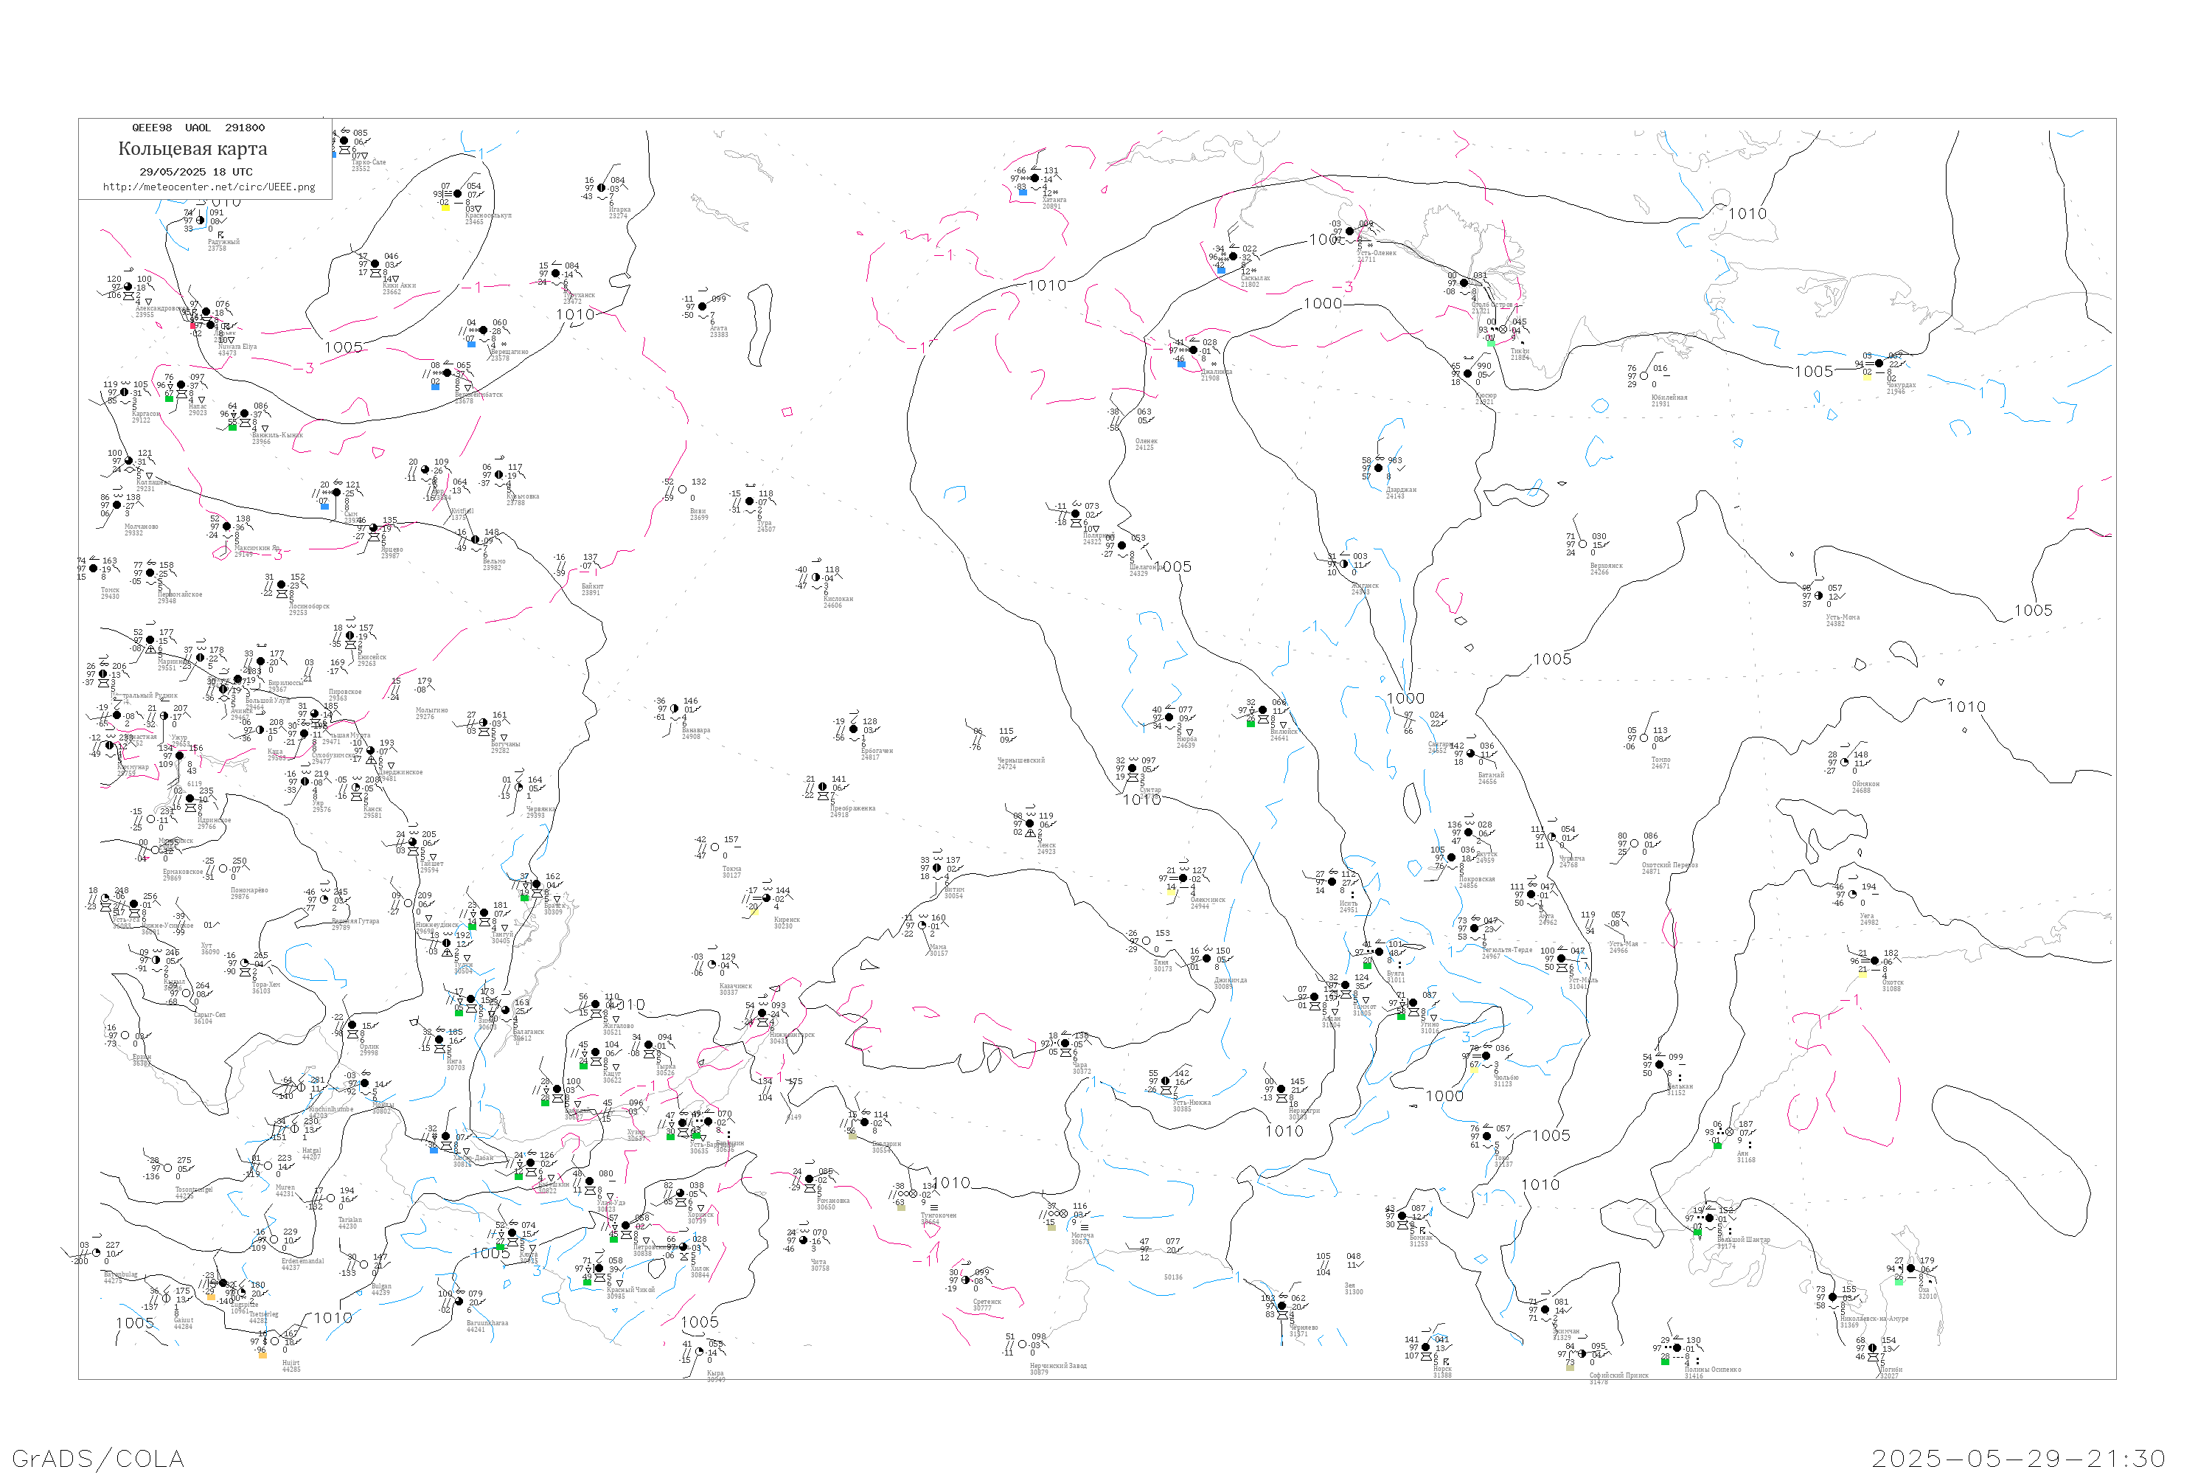Click yellow square below Красноселькуп station
This screenshot has height=1475, width=2212.
tap(445, 207)
